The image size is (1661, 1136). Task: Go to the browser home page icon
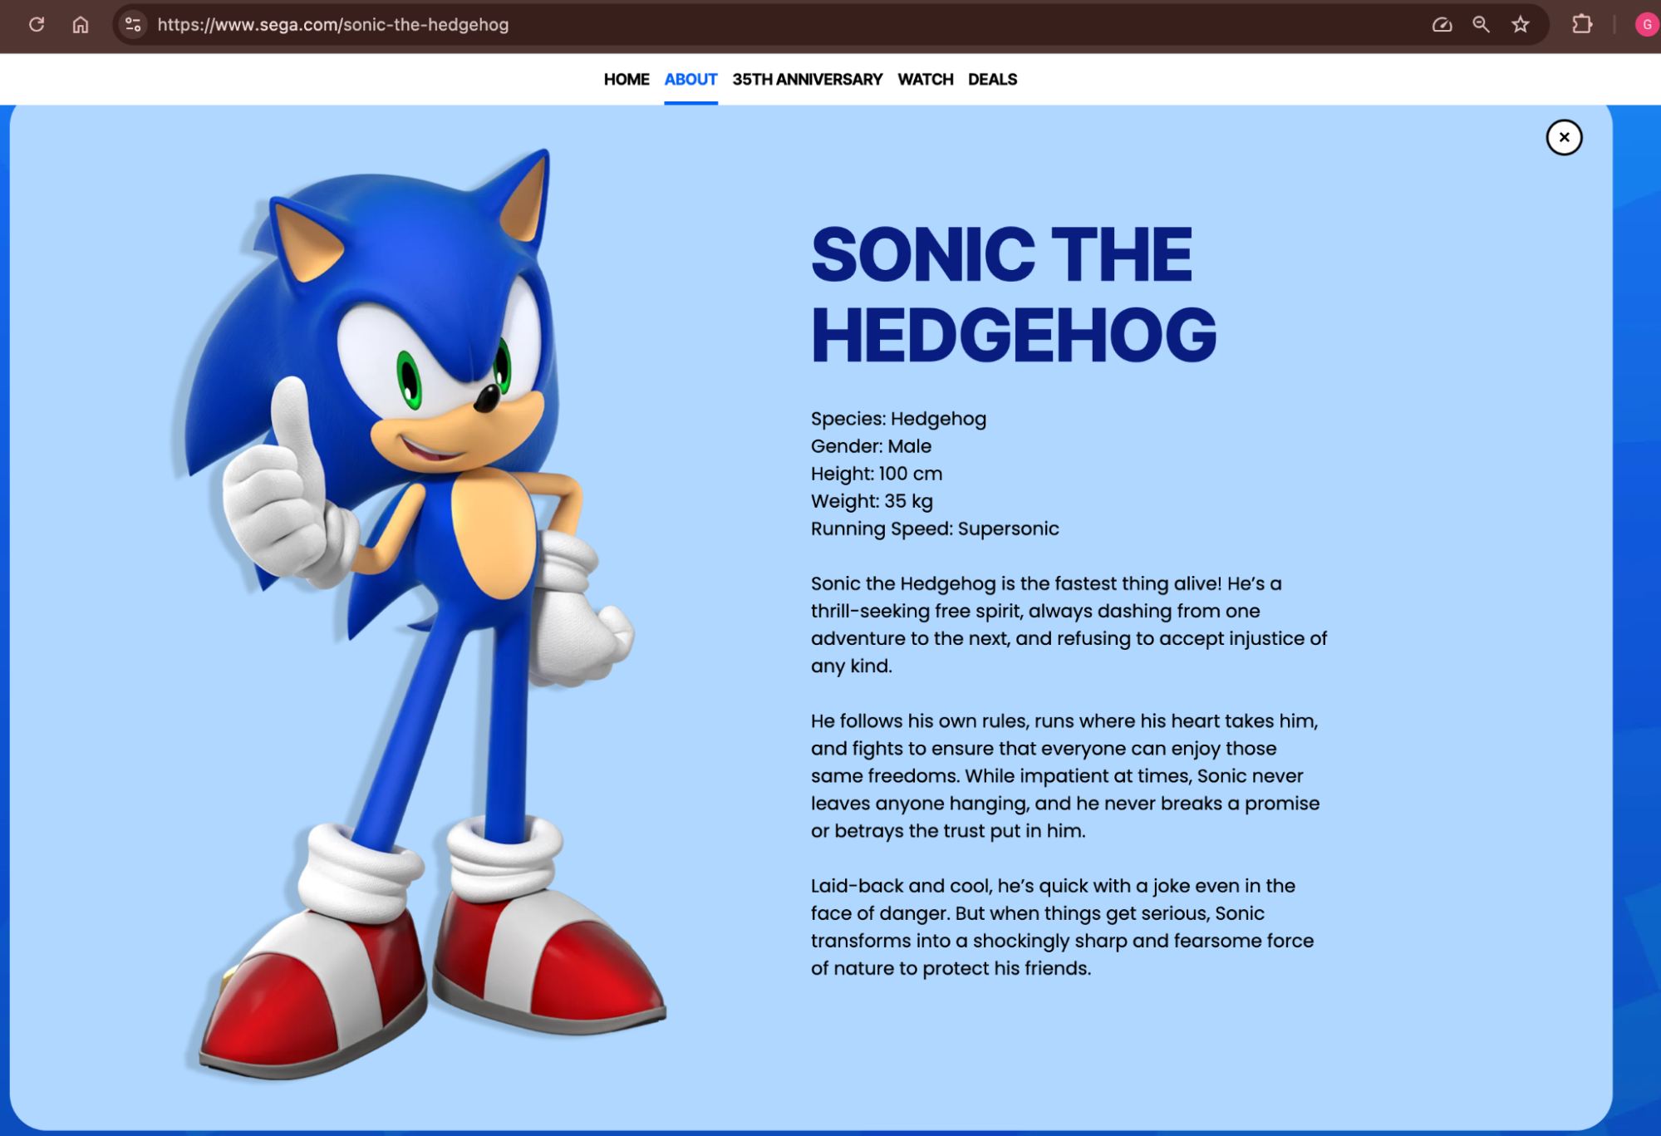[x=81, y=25]
